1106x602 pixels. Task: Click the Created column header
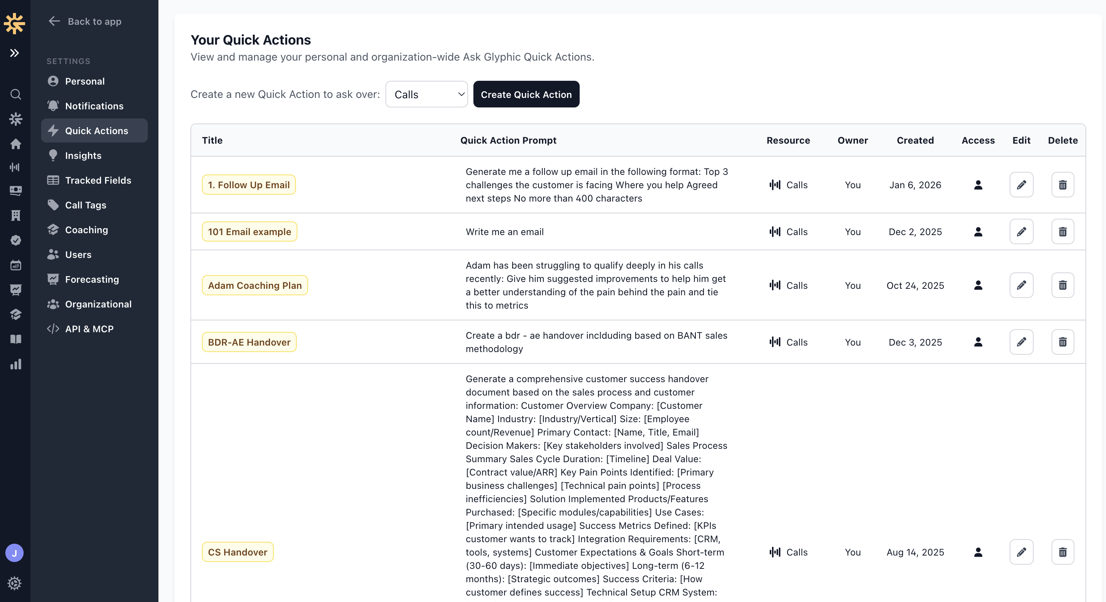915,141
